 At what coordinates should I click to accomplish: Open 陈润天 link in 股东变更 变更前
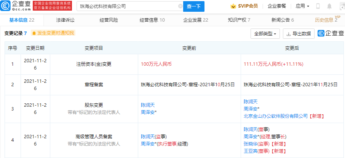click(148, 105)
